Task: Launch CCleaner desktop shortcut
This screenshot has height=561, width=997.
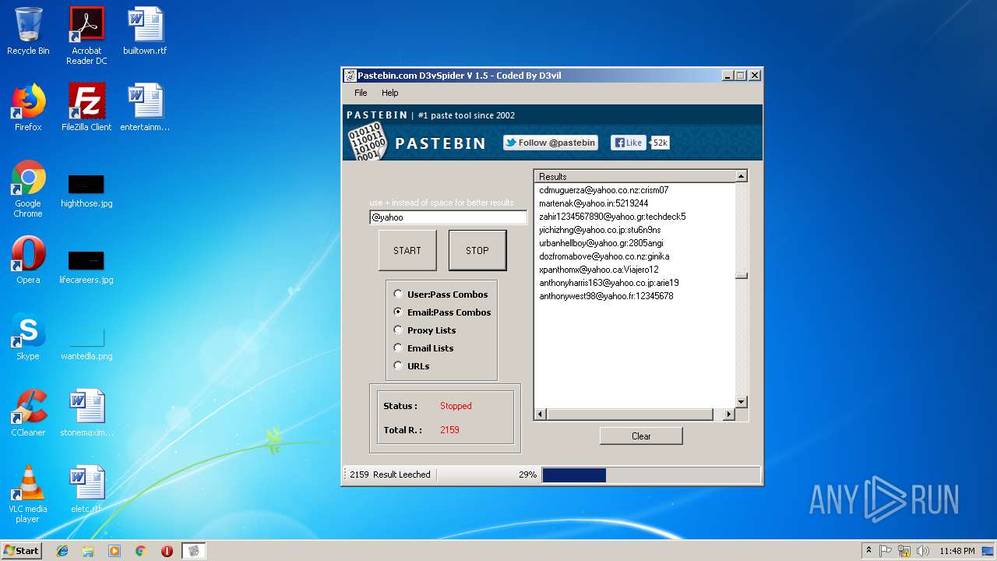Action: click(x=28, y=413)
